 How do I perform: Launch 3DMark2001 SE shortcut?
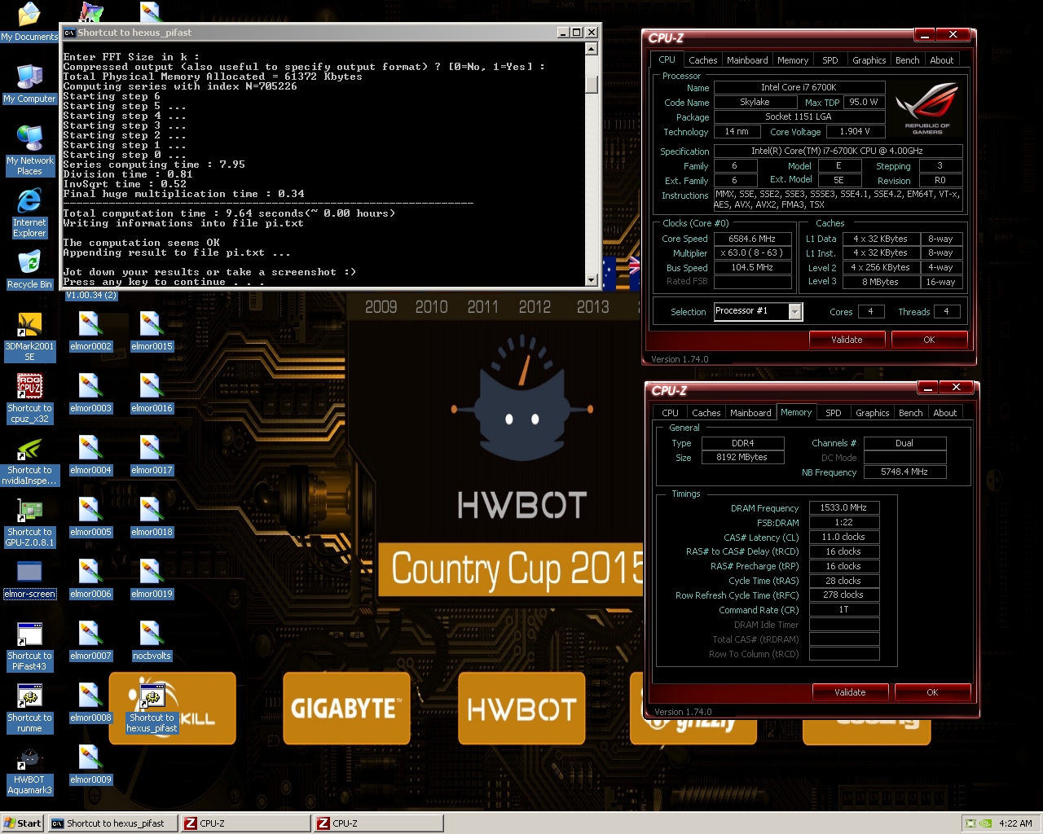(x=29, y=337)
